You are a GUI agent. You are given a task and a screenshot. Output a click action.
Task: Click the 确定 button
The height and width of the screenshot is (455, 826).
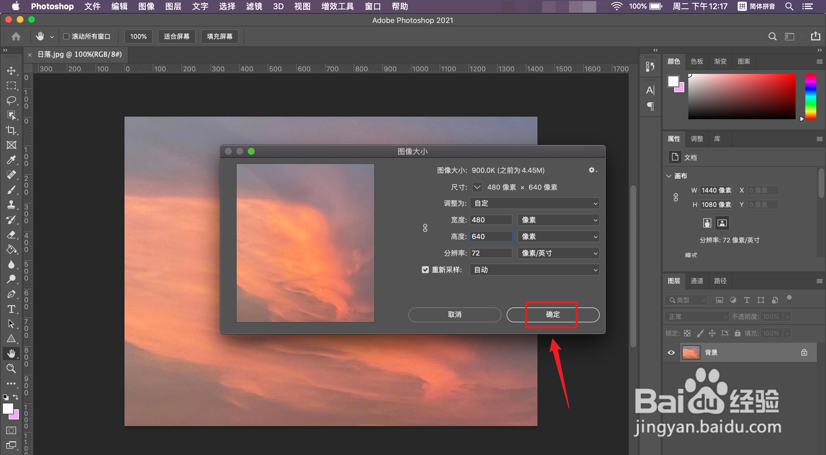552,314
